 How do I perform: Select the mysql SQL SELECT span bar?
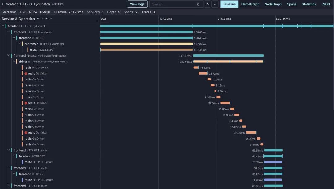[x=145, y=50]
